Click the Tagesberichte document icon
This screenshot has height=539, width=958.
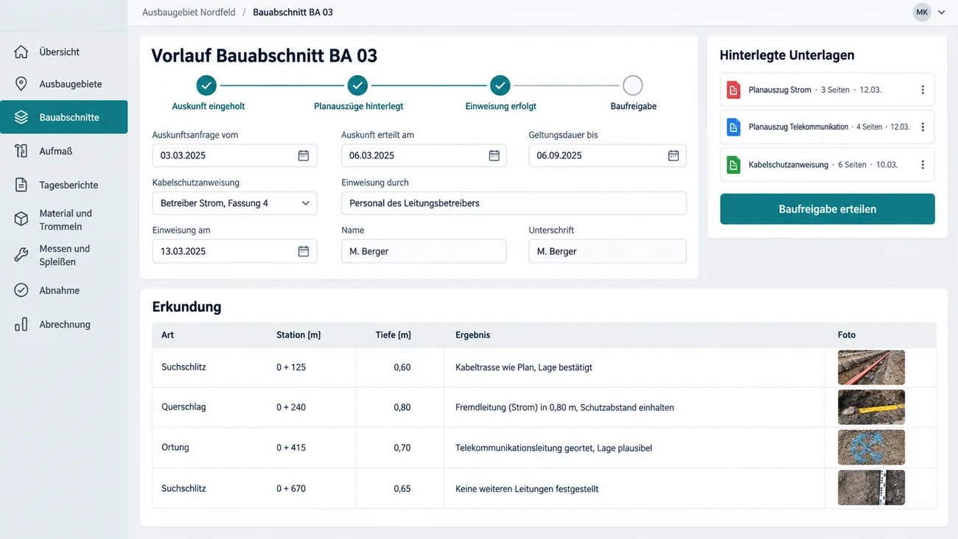[x=21, y=185]
